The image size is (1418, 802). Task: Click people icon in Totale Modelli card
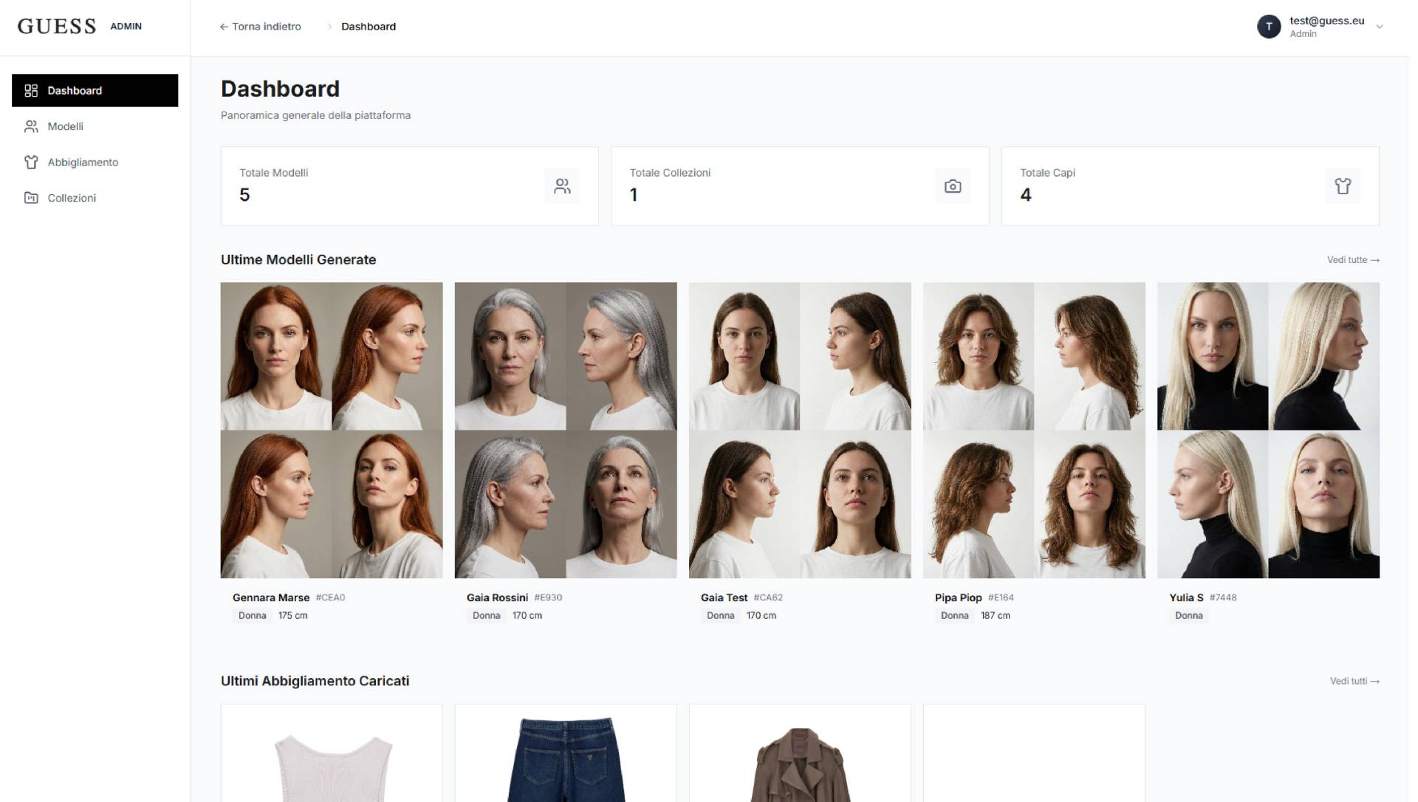[x=562, y=186]
